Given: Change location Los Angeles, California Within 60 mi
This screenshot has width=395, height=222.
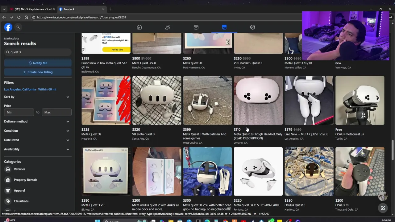Looking at the screenshot, I should coord(30,89).
